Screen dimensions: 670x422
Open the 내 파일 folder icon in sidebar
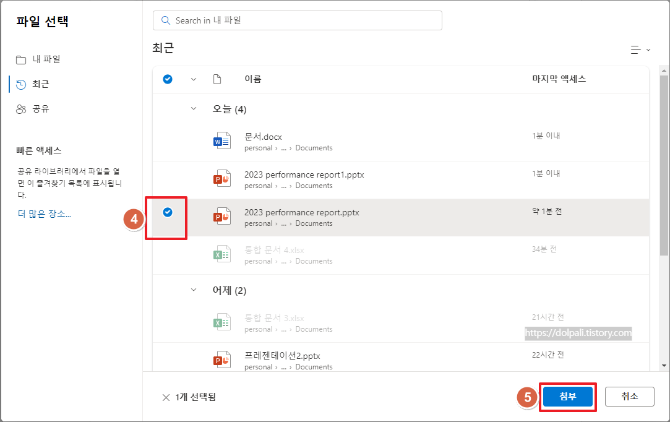tap(21, 59)
